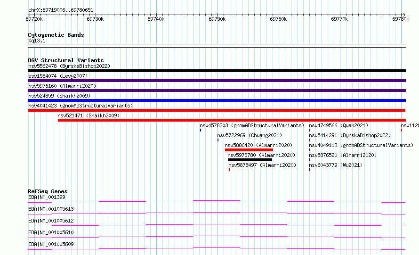Open variant label nsv5876520 (Almarri2020)
The image size is (419, 255).
[x=343, y=155]
